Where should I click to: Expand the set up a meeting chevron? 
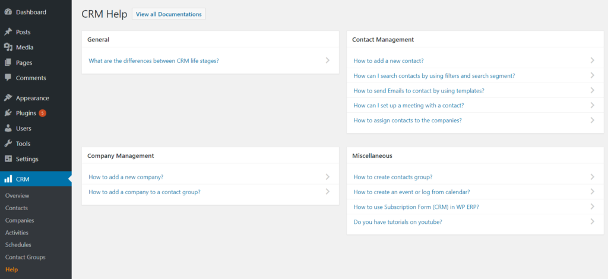[x=593, y=105]
